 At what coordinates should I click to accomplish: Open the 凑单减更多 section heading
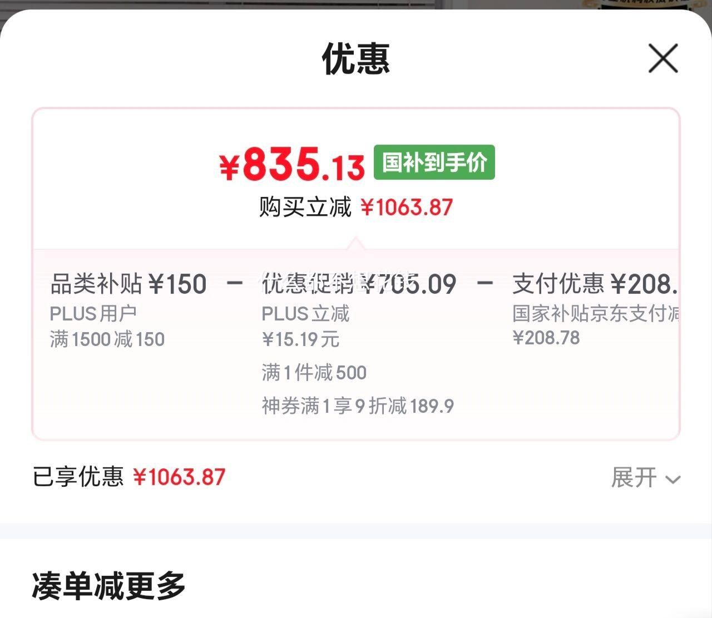pyautogui.click(x=108, y=586)
